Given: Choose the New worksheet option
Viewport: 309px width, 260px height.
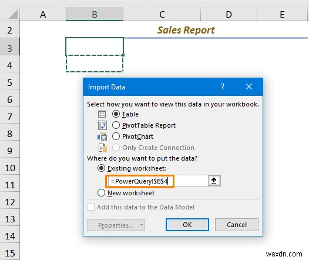Looking at the screenshot, I should (101, 193).
